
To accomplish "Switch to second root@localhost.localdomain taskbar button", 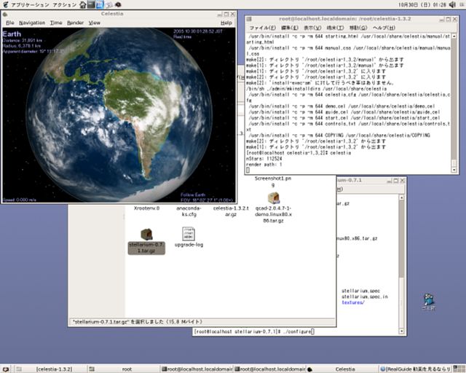I will (270, 369).
